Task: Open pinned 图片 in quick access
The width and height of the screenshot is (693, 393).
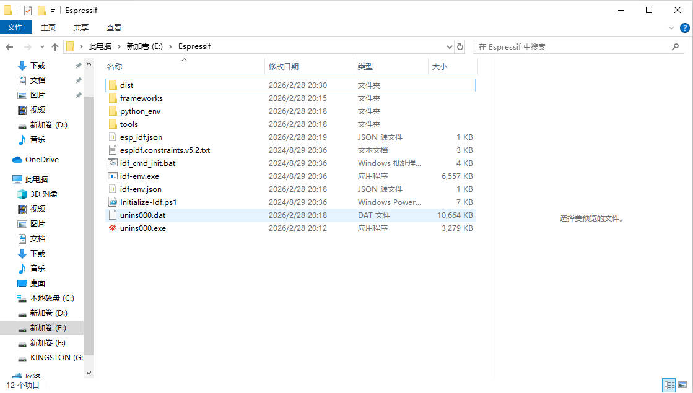Action: tap(38, 95)
